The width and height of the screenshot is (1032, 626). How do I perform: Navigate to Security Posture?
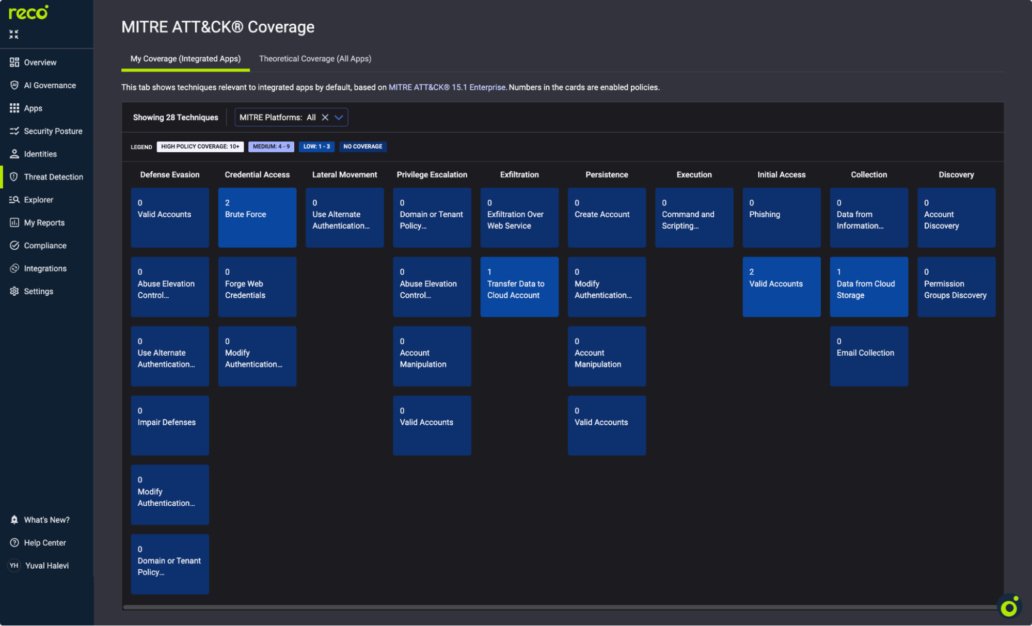[x=53, y=131]
